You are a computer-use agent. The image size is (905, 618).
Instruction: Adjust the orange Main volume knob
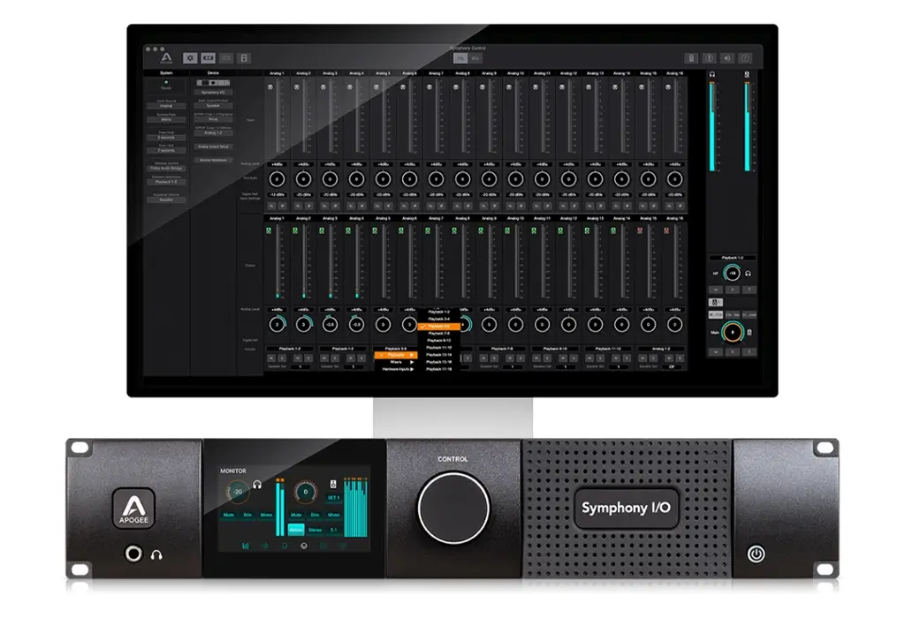click(x=732, y=333)
